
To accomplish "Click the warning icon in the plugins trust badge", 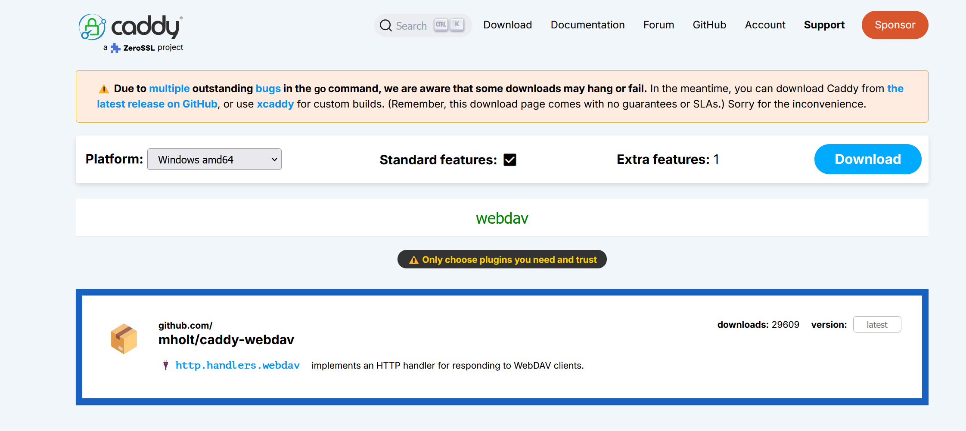I will click(x=413, y=260).
